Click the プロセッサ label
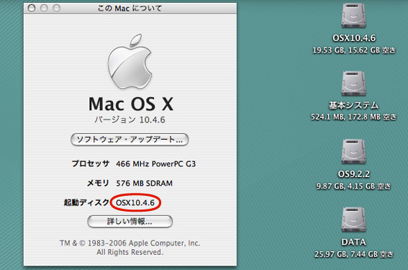This screenshot has height=270, width=408. [90, 163]
